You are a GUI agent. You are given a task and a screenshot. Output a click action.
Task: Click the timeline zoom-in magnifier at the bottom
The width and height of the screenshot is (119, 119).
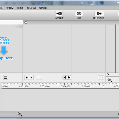[20, 114]
